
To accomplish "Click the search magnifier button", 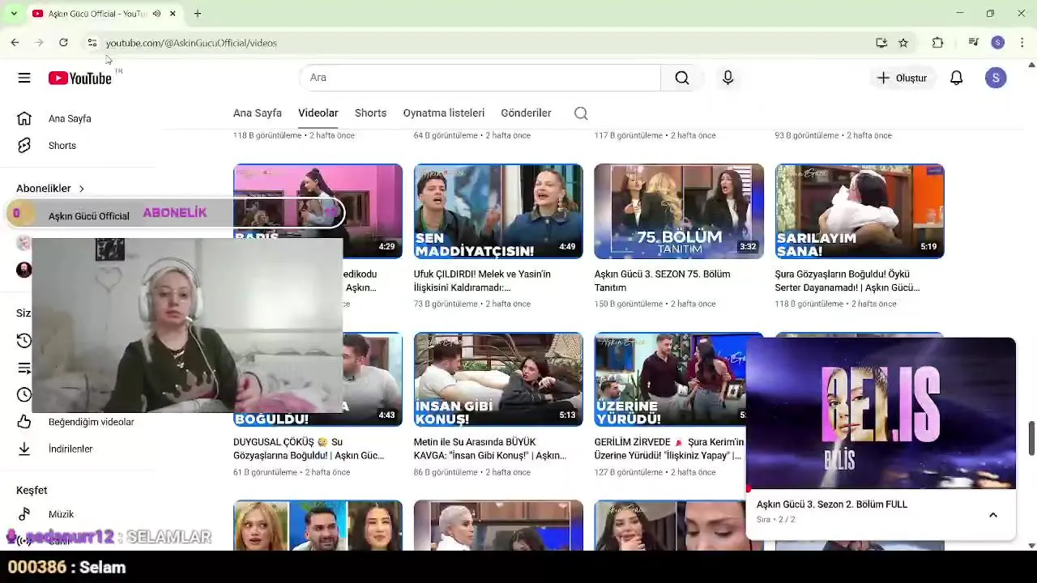I will [682, 78].
